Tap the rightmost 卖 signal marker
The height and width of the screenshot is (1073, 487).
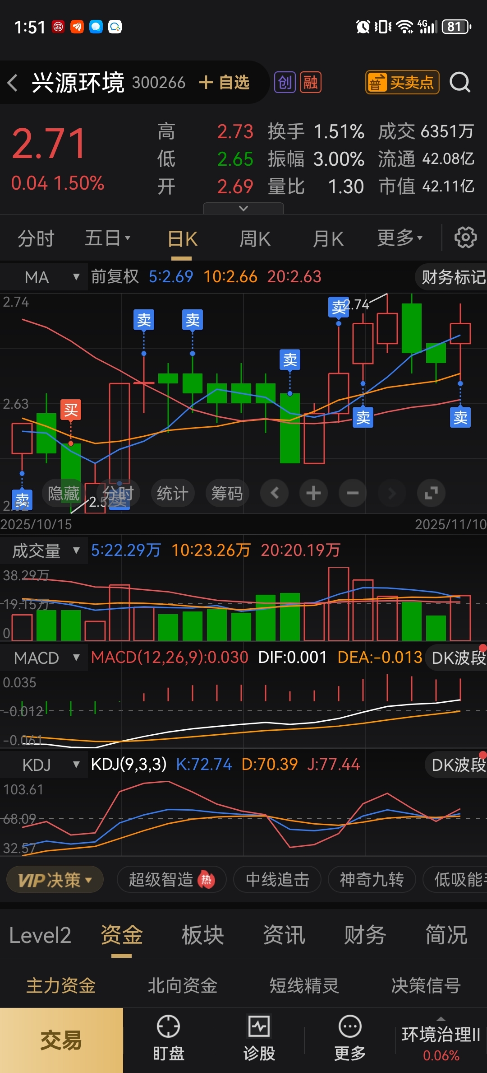(460, 417)
